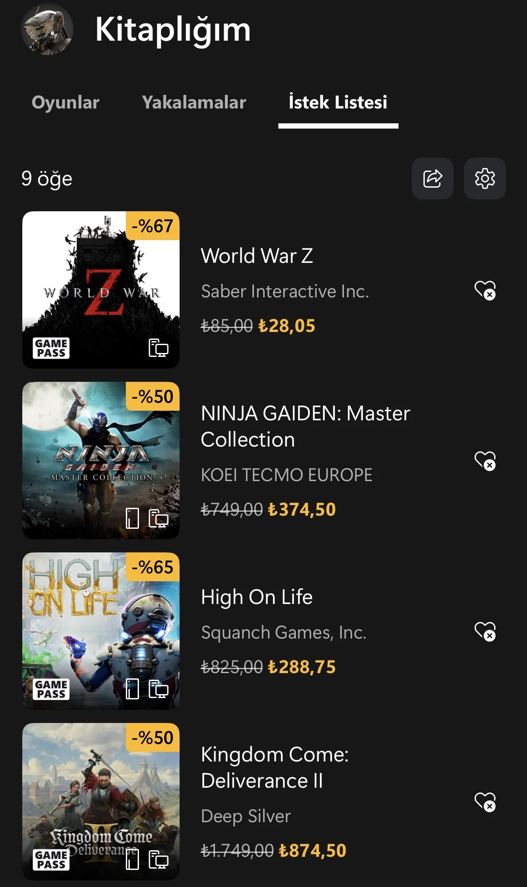
Task: Open World War Z title link
Action: point(257,256)
